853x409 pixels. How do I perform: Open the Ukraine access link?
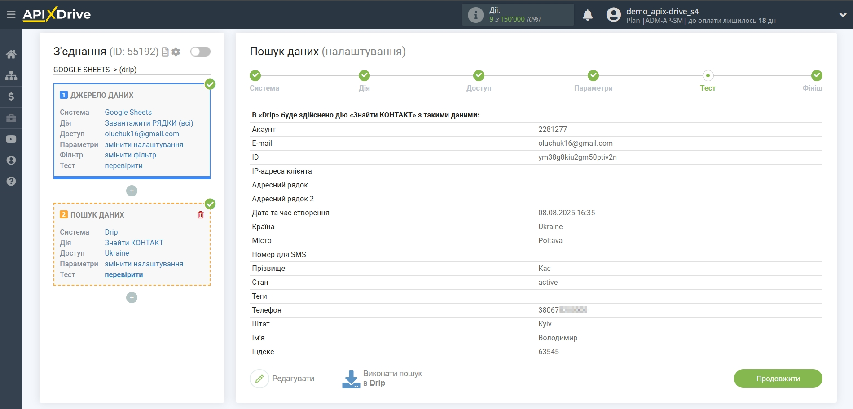(x=117, y=253)
